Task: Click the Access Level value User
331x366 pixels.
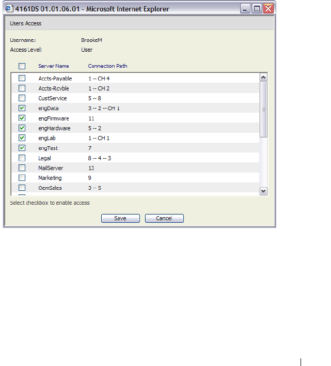Action: 87,50
